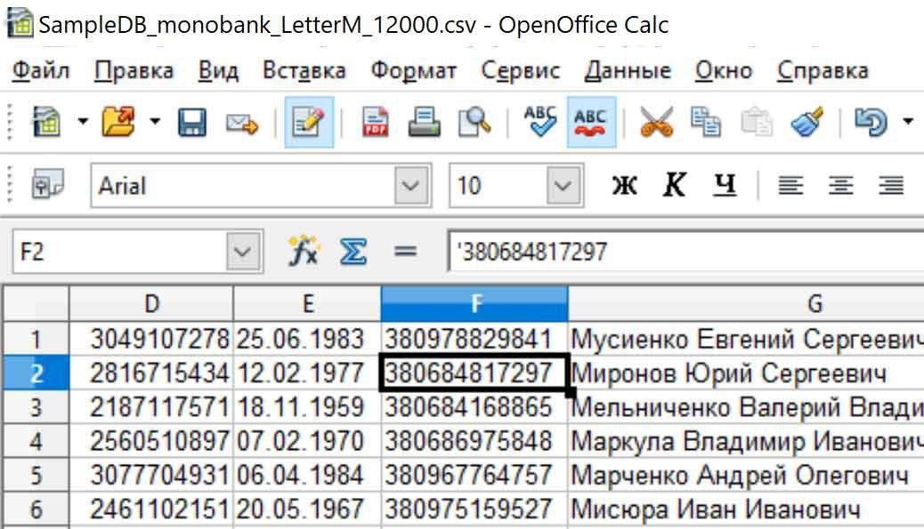Open the Name Box cell reference dropdown
This screenshot has height=529, width=924.
pos(242,252)
